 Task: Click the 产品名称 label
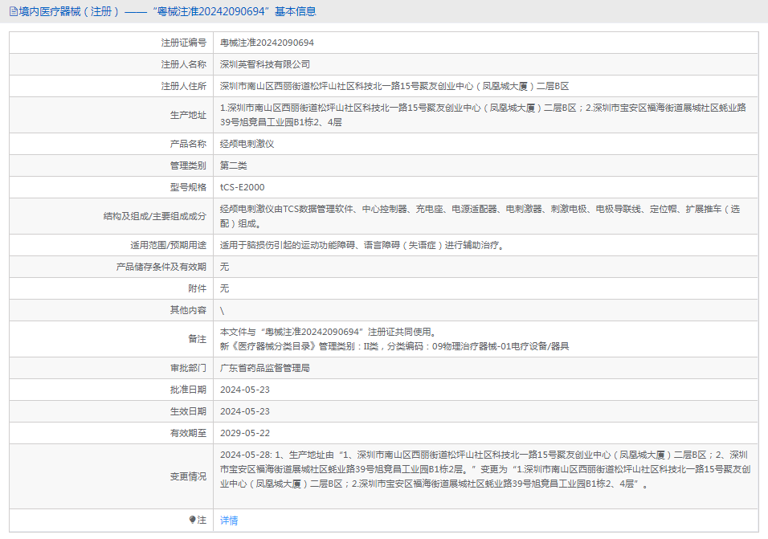(189, 144)
